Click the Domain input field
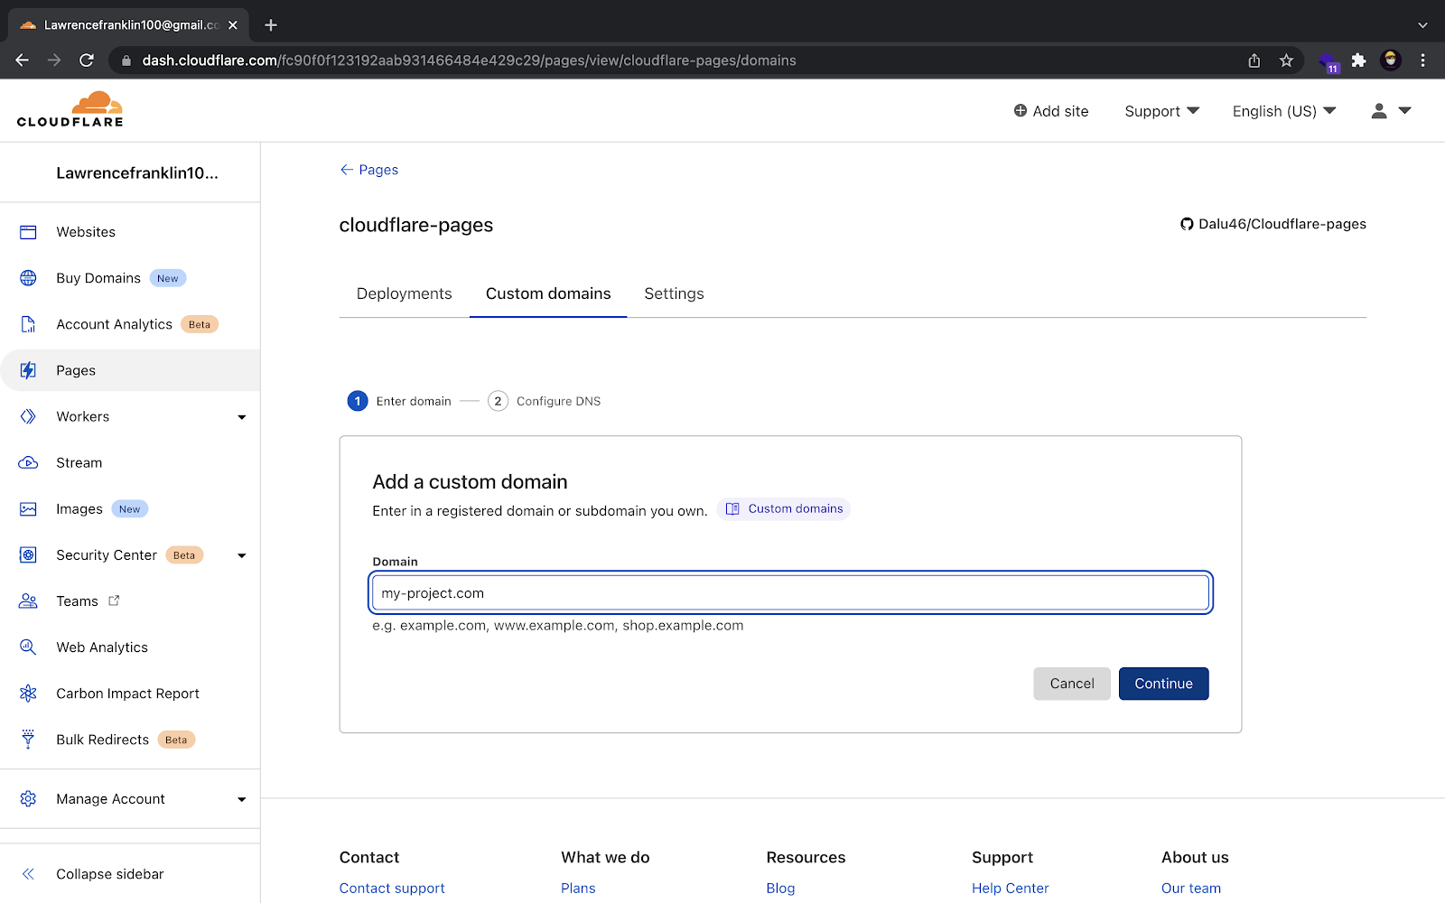Screen dimensions: 1445x903 790,593
